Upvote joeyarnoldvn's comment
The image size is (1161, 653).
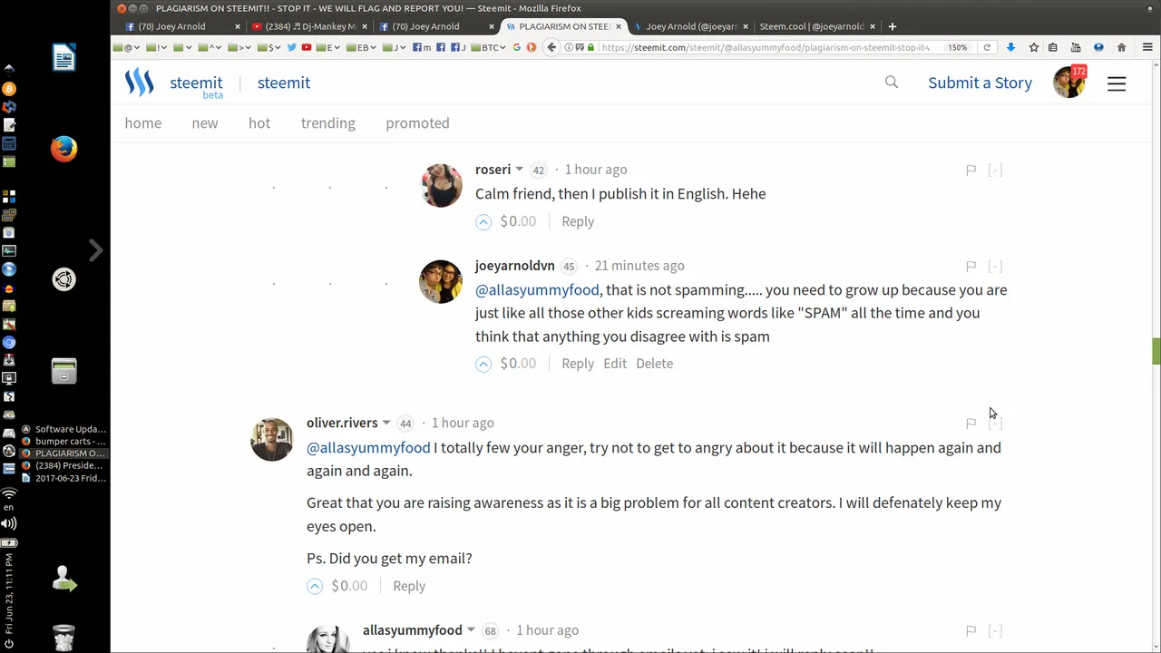pyautogui.click(x=483, y=364)
